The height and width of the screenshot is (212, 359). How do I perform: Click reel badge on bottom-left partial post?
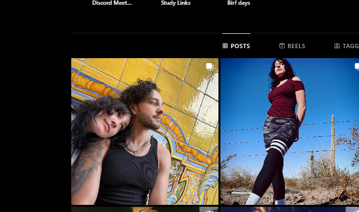(208, 210)
